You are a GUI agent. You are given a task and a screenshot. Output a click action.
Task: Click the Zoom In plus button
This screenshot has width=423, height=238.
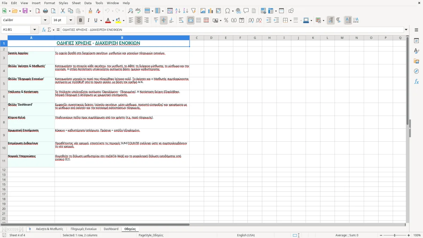click(x=409, y=235)
